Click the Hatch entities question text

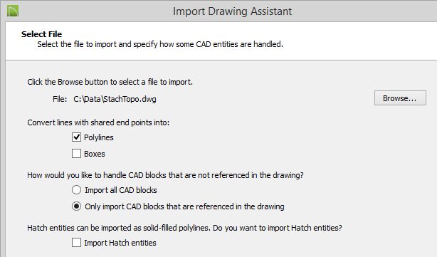(x=184, y=228)
